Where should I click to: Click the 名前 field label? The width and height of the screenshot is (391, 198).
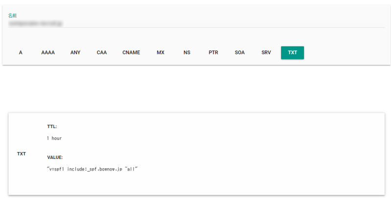click(x=12, y=16)
